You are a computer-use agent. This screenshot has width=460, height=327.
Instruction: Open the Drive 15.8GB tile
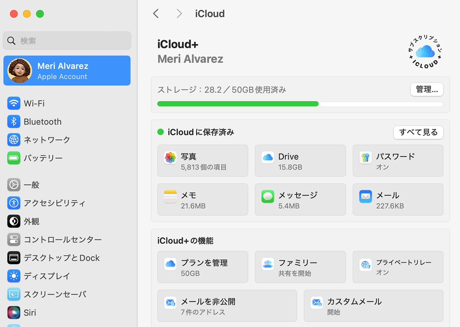click(300, 161)
